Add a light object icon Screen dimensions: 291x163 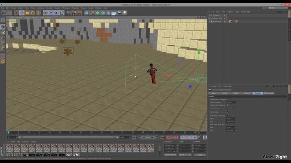coord(125,13)
